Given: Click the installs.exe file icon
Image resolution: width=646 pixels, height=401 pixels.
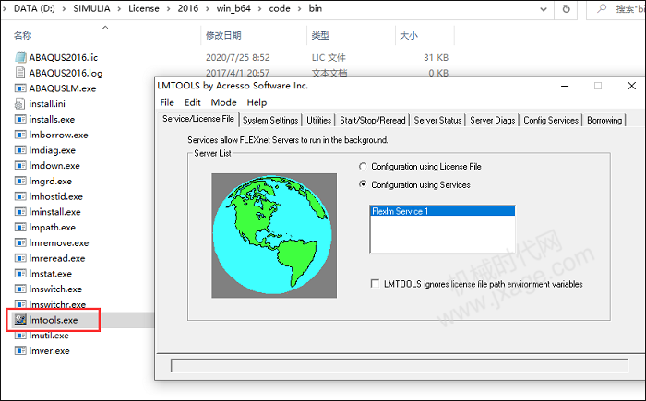Looking at the screenshot, I should coord(20,119).
